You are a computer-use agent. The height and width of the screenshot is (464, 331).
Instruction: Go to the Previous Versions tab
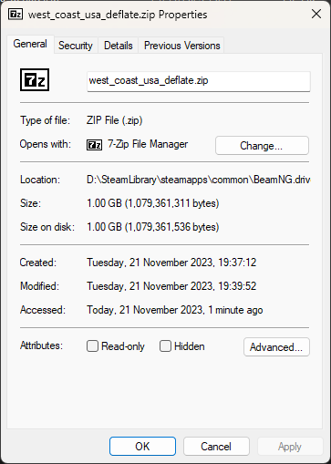tap(181, 46)
